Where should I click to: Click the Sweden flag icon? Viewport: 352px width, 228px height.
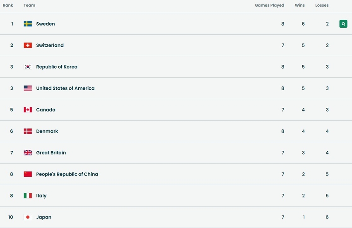click(28, 24)
